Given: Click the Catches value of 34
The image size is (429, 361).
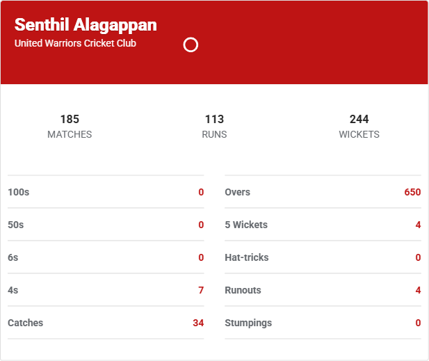Looking at the screenshot, I should pyautogui.click(x=198, y=323).
